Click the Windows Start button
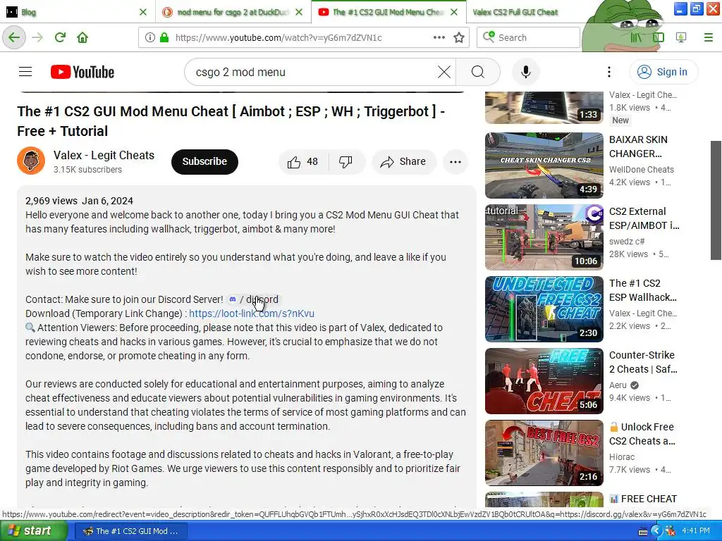The width and height of the screenshot is (722, 541). pos(32,531)
